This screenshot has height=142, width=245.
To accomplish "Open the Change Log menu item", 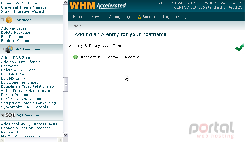I will point(119,17).
